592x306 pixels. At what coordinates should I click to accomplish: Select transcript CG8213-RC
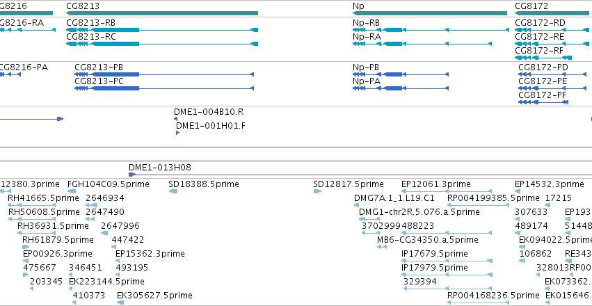[x=162, y=44]
